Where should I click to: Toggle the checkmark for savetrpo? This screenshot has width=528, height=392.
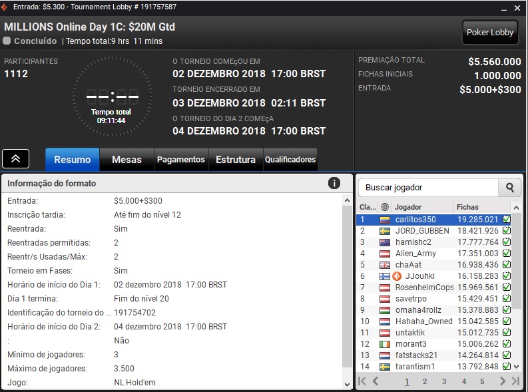506,298
